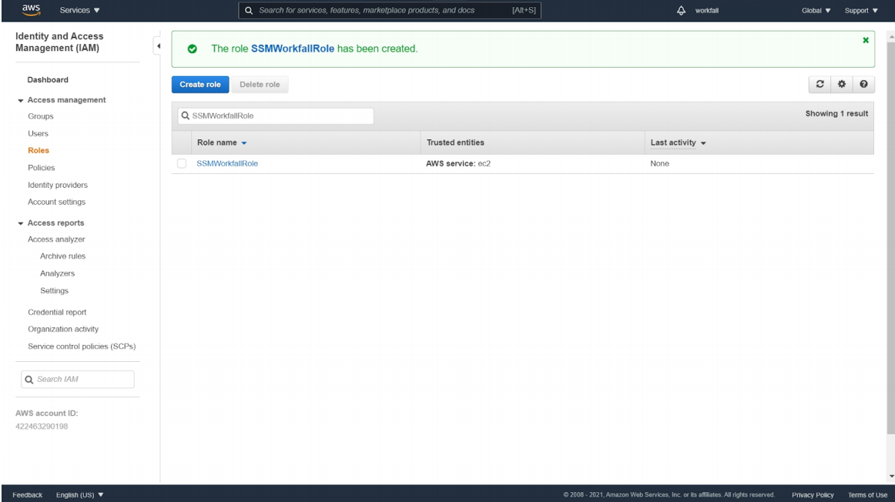Open Archive rules in sidebar
The height and width of the screenshot is (502, 895).
[63, 256]
